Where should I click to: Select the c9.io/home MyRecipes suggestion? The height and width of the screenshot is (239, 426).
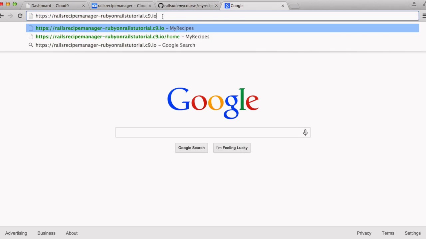click(222, 37)
